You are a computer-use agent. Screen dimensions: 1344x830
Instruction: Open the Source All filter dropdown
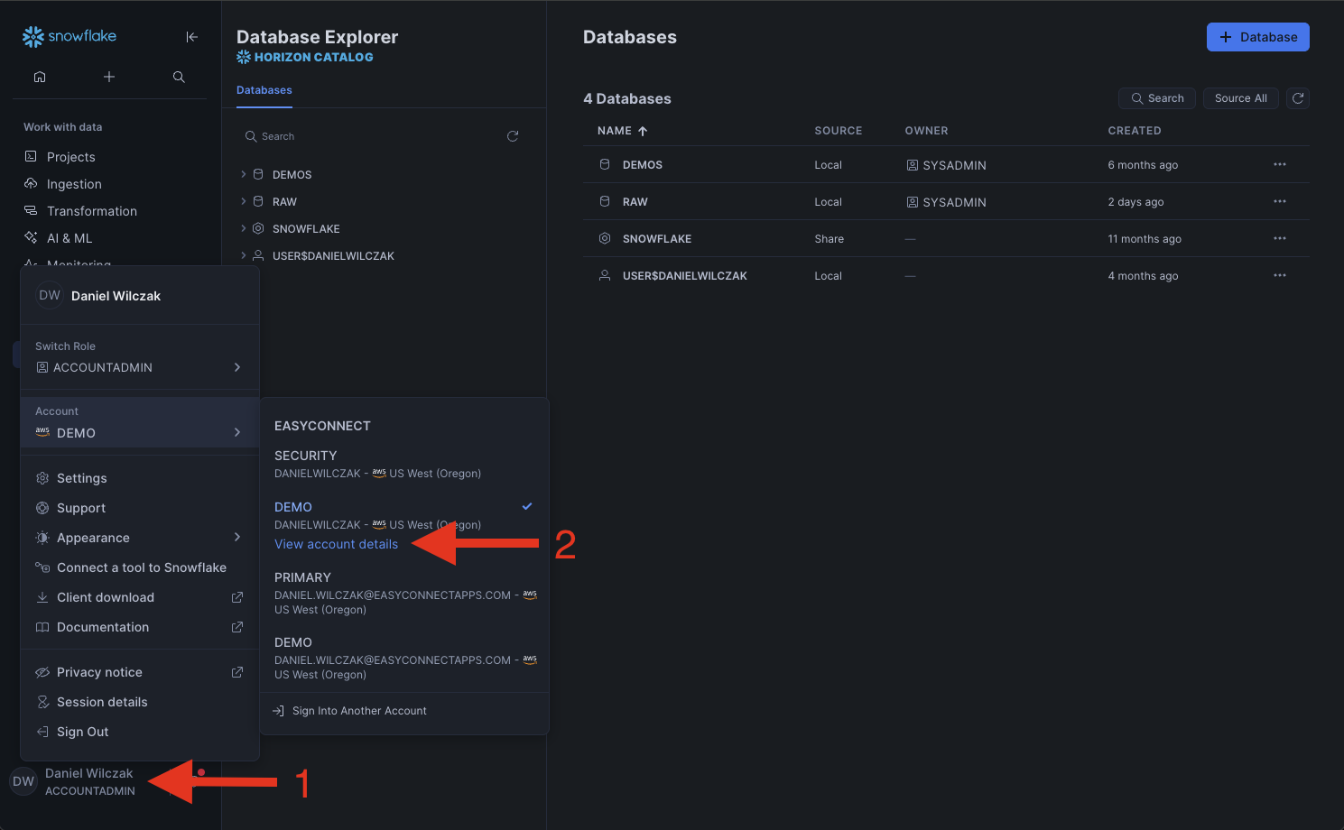[x=1240, y=98]
